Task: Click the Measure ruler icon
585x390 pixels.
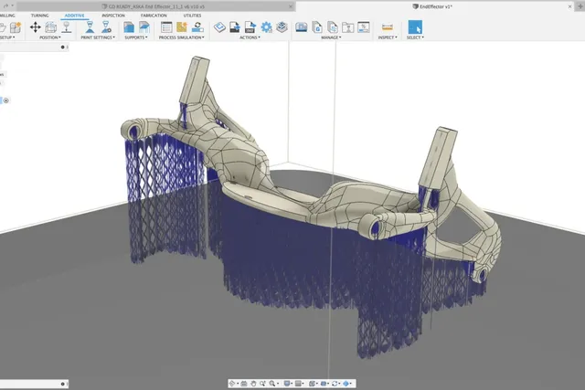Action: click(x=388, y=27)
